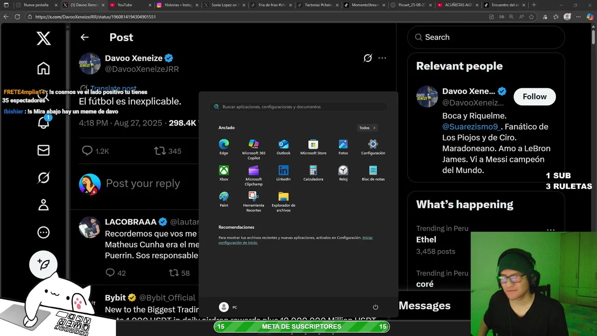Open the Fotos app
This screenshot has height=336, width=597.
pos(343,147)
